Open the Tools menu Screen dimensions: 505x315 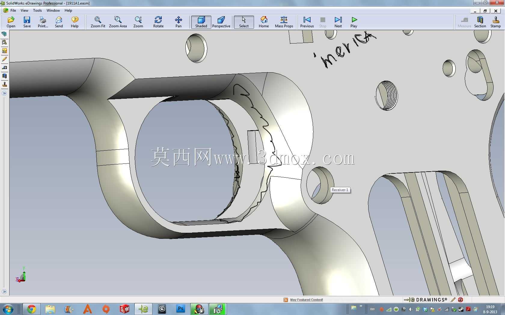[37, 10]
